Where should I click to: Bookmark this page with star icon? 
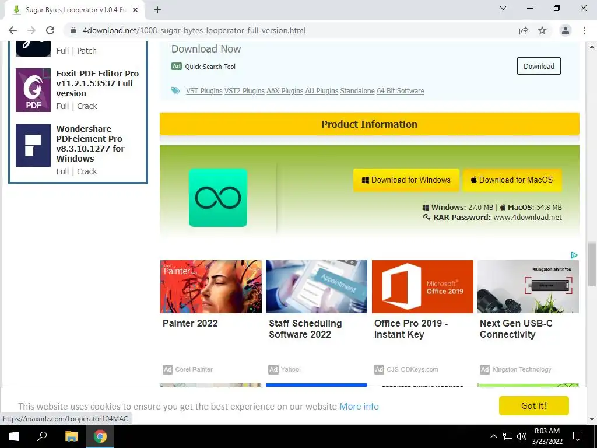(542, 30)
